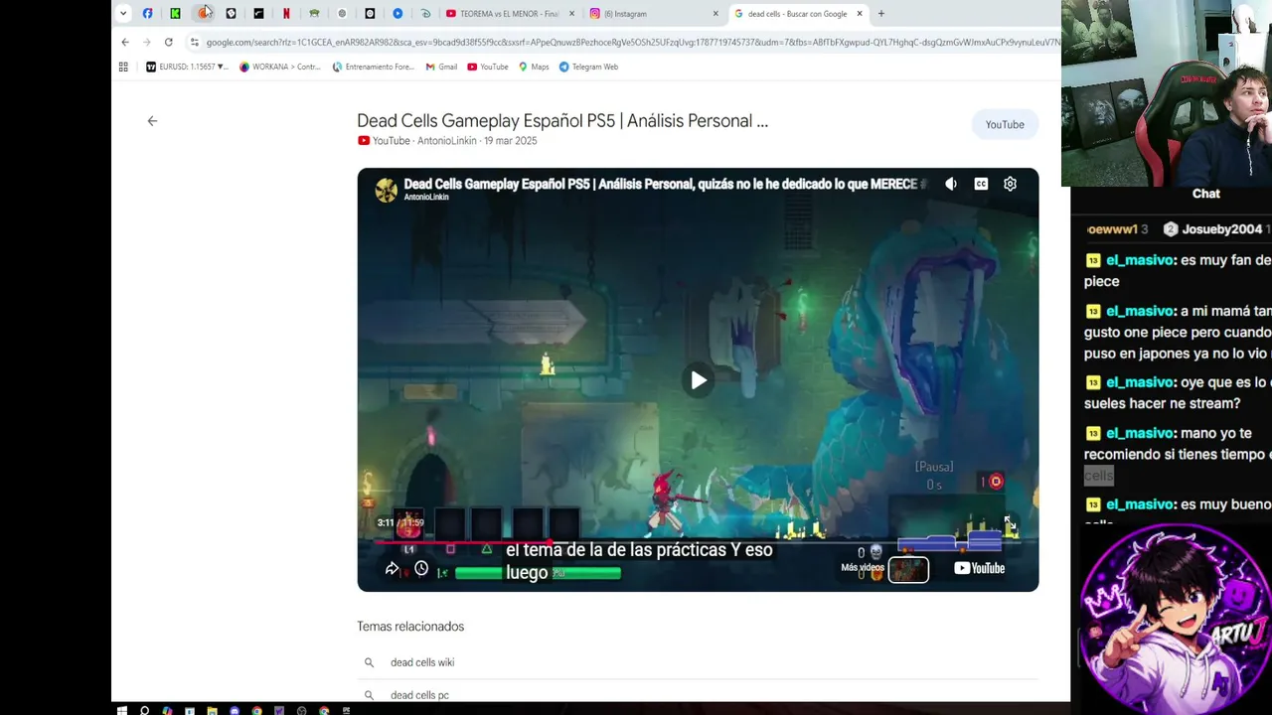Open the Telegram Web bookmark
Screen dimensions: 1272x715
[x=588, y=67]
